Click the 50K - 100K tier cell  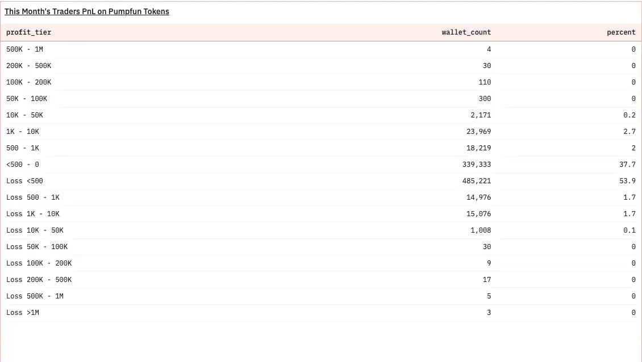pos(27,99)
